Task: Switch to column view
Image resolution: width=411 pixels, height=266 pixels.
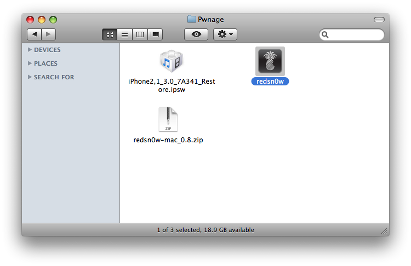Action: [140, 34]
